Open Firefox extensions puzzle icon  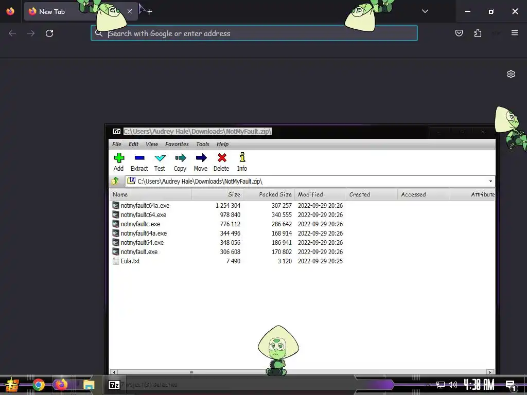pos(478,33)
